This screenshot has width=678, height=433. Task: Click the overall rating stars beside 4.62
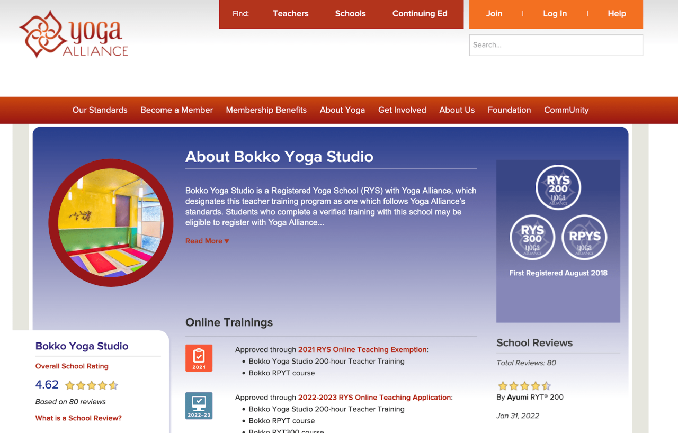click(91, 385)
